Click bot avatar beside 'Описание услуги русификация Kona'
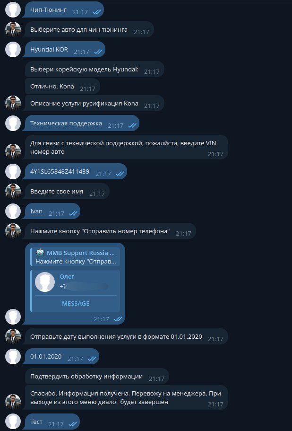Screen dimensions: 292x431 [x=13, y=103]
